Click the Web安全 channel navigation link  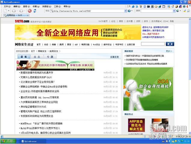pos(96,45)
